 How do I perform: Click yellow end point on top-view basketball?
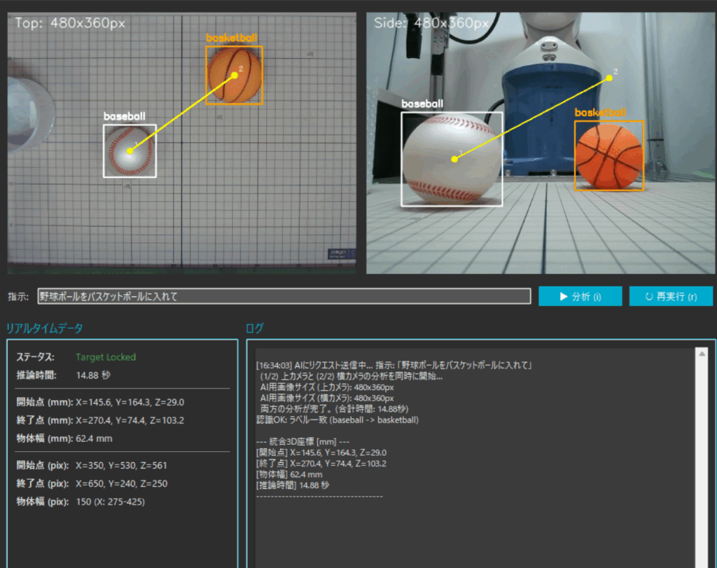(x=235, y=75)
